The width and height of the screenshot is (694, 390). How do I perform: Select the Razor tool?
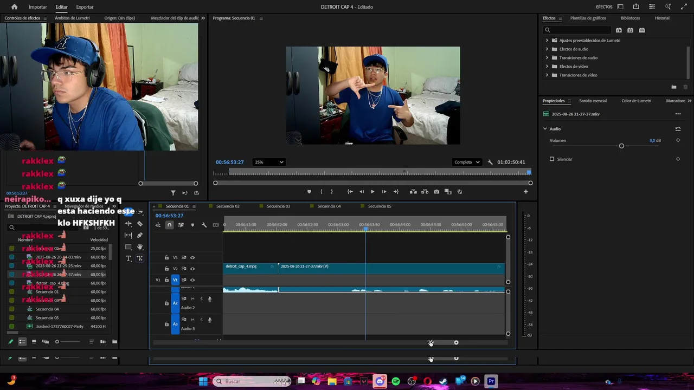(140, 224)
